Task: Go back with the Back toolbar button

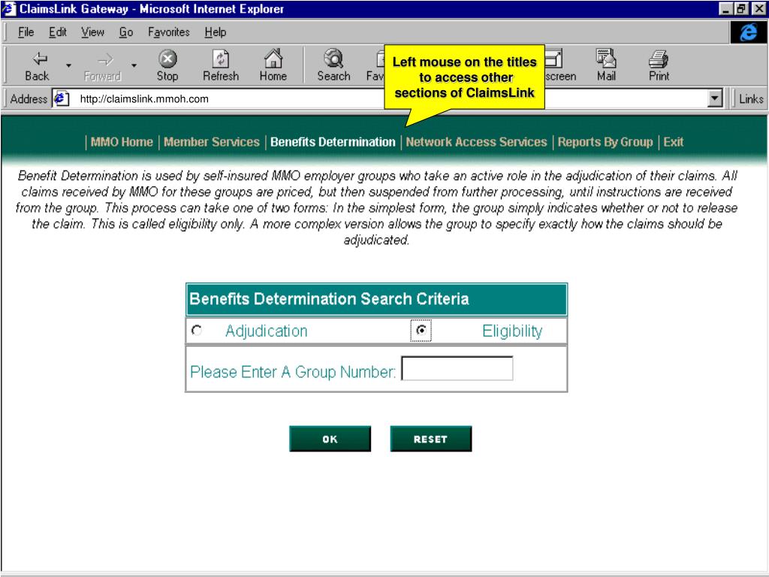Action: point(38,66)
